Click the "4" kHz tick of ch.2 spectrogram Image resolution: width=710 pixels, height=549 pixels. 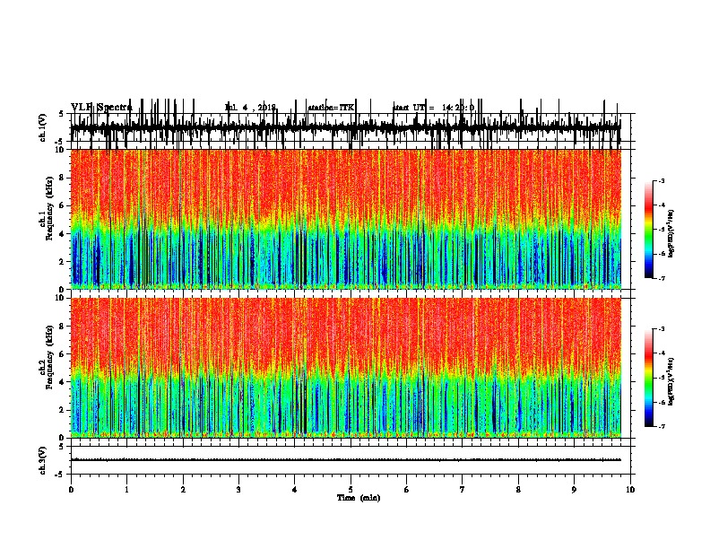click(x=63, y=382)
